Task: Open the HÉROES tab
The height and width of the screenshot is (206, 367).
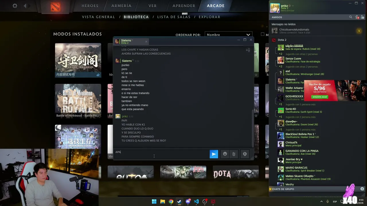Action: [90, 6]
